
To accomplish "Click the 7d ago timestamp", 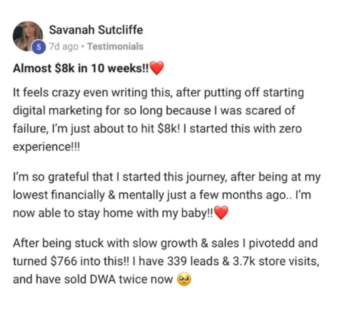I will [64, 46].
